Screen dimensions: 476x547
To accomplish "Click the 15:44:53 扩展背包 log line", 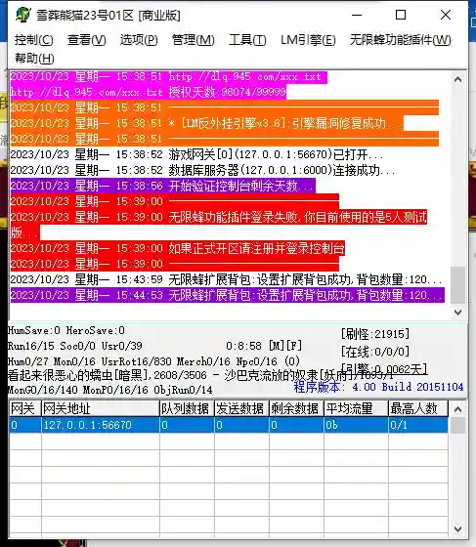I will click(x=227, y=295).
